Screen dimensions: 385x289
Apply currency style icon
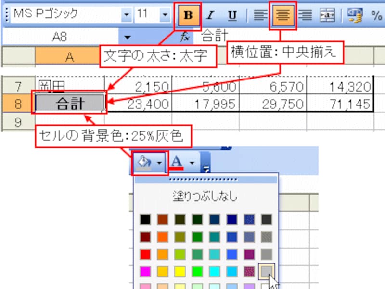[355, 15]
